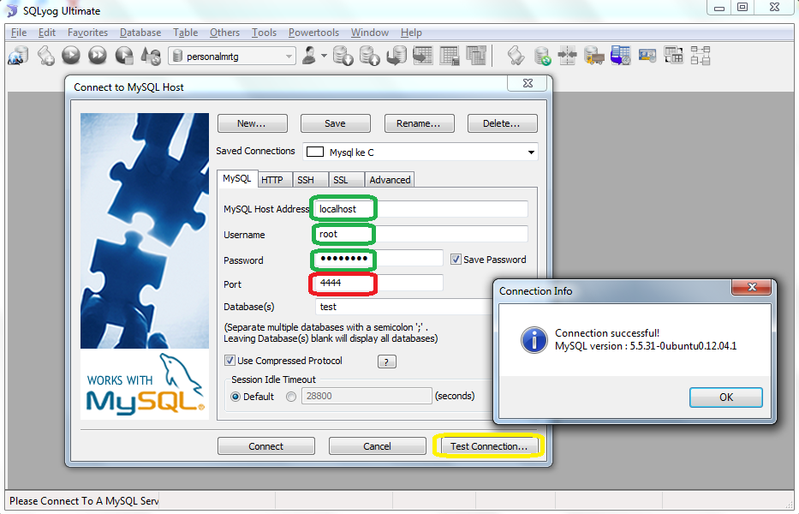Switch to the Advanced tab
Image resolution: width=799 pixels, height=514 pixels.
click(390, 180)
